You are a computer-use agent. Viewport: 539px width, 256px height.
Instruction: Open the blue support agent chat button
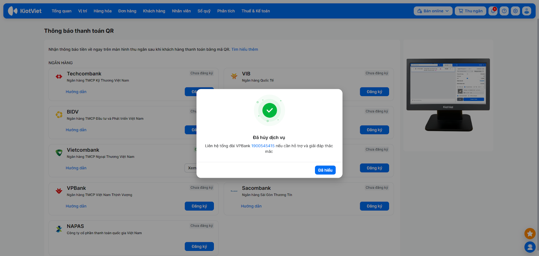click(530, 247)
